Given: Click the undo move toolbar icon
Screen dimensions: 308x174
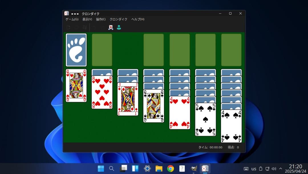Looking at the screenshot, I should coord(94,27).
